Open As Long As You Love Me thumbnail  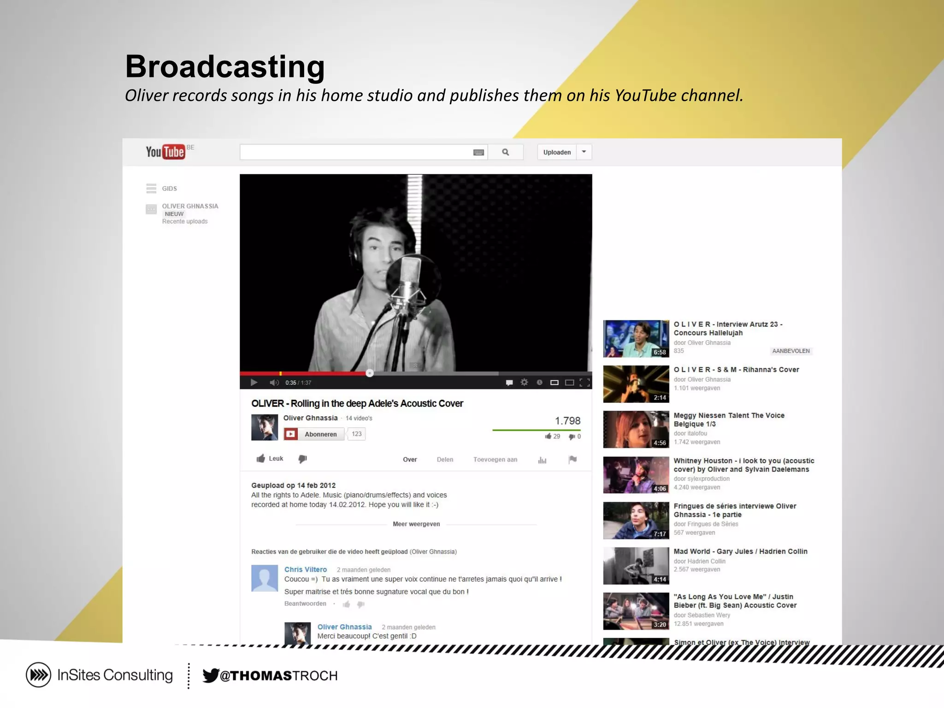point(636,611)
